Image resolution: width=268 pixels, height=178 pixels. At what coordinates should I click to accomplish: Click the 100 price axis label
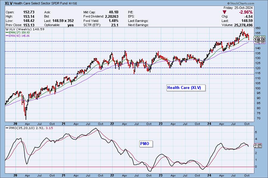pos(258,88)
